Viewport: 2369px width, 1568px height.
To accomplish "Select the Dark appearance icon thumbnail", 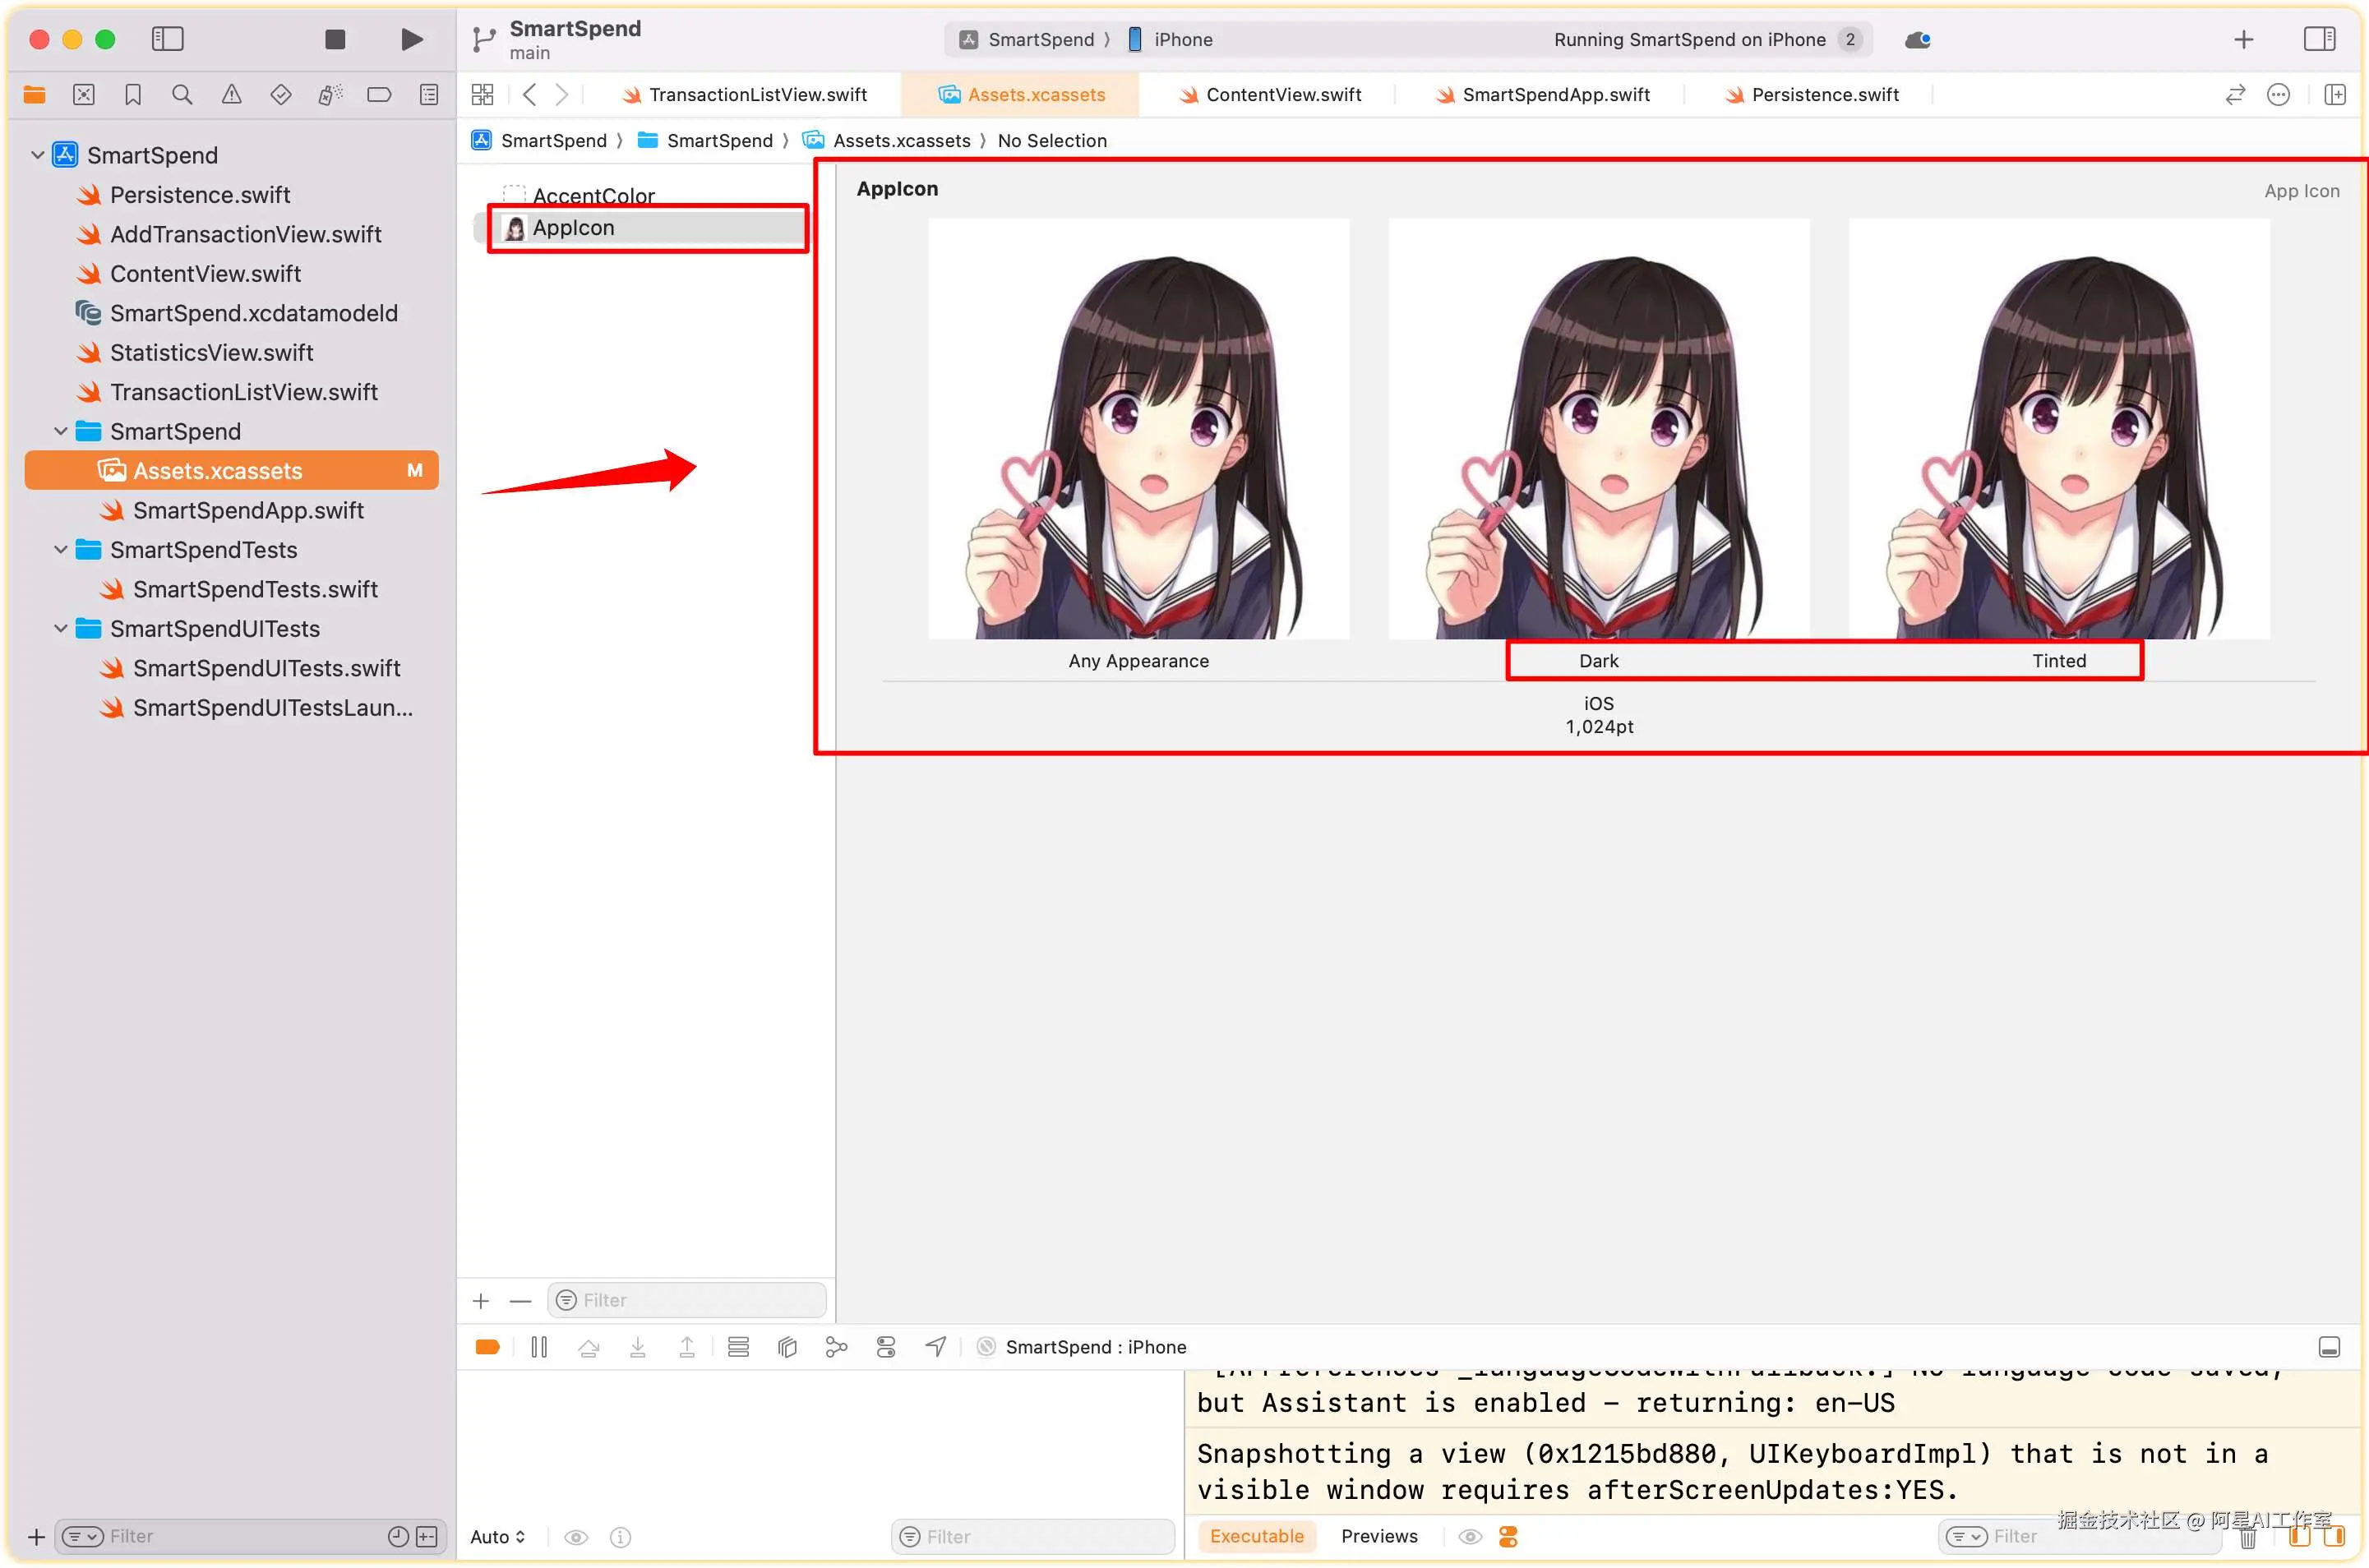I will (x=1598, y=428).
